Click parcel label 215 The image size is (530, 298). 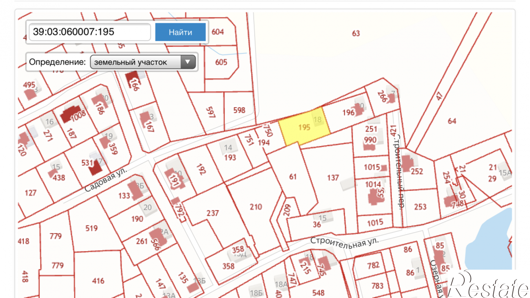[x=305, y=268]
